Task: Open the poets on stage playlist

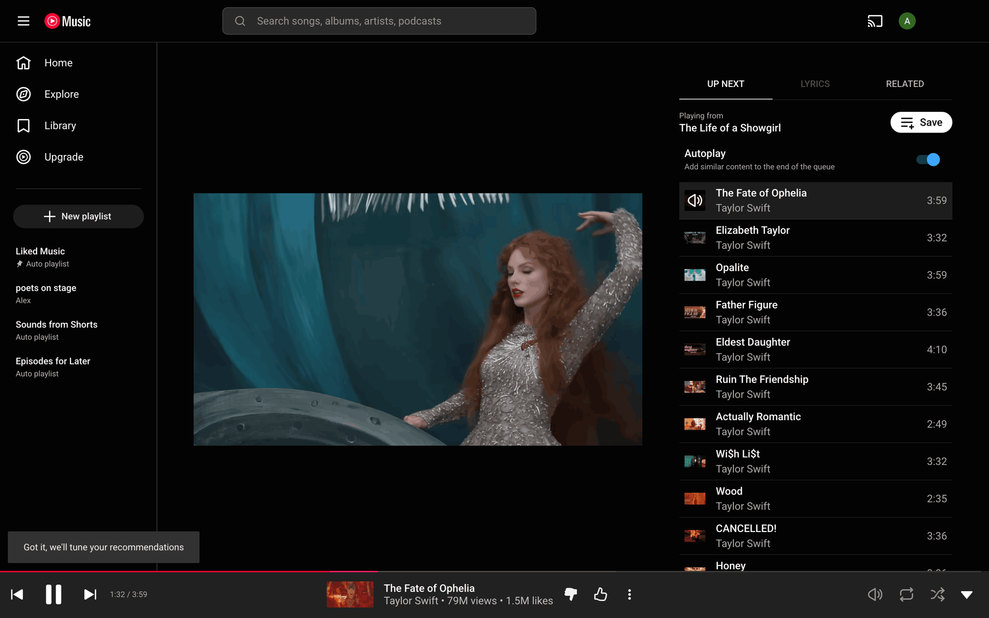Action: [78, 294]
